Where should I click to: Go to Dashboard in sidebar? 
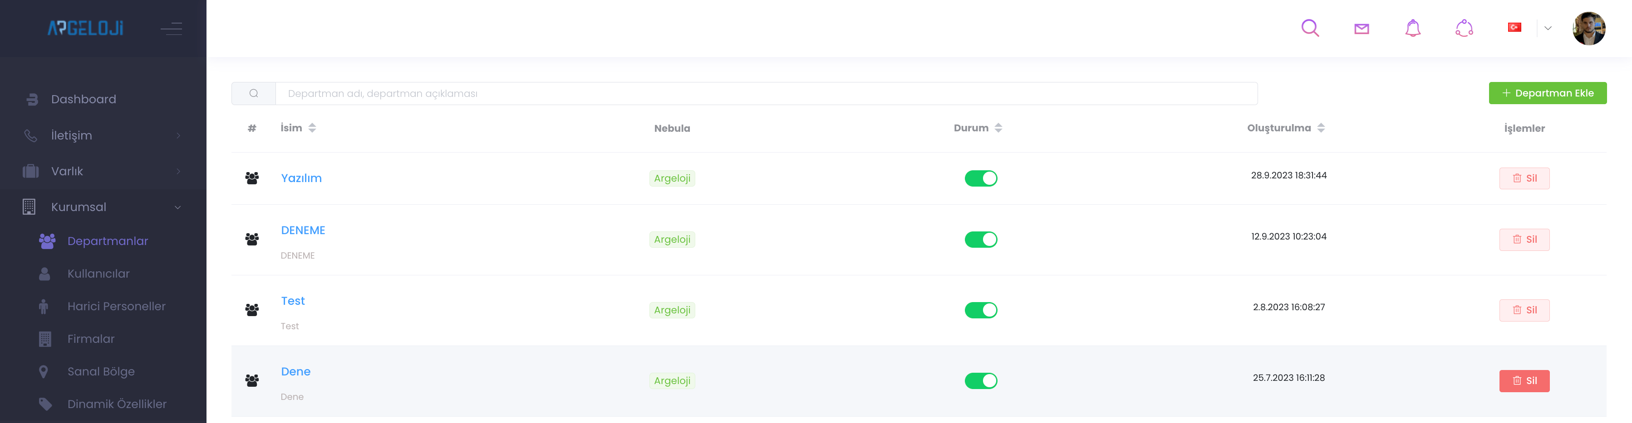coord(83,99)
